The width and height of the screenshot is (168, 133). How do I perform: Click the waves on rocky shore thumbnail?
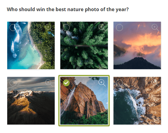137,101
